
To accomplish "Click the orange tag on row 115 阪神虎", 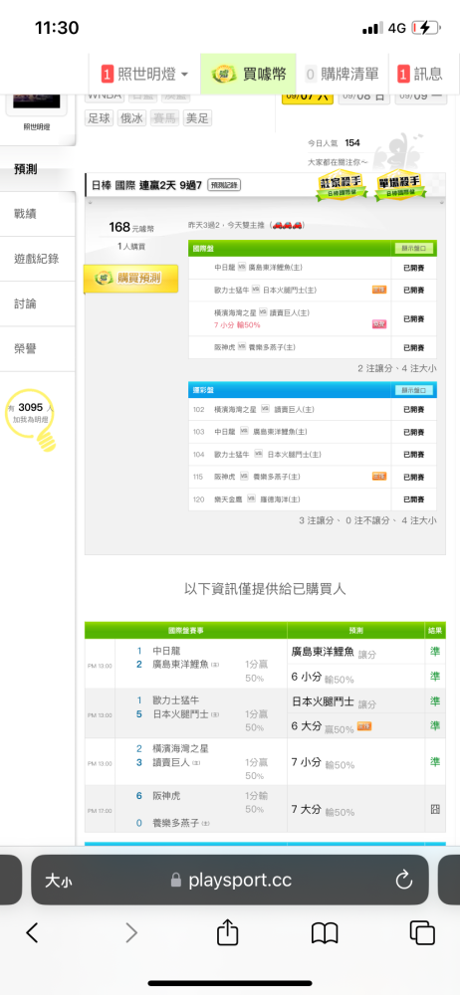I will pyautogui.click(x=379, y=477).
